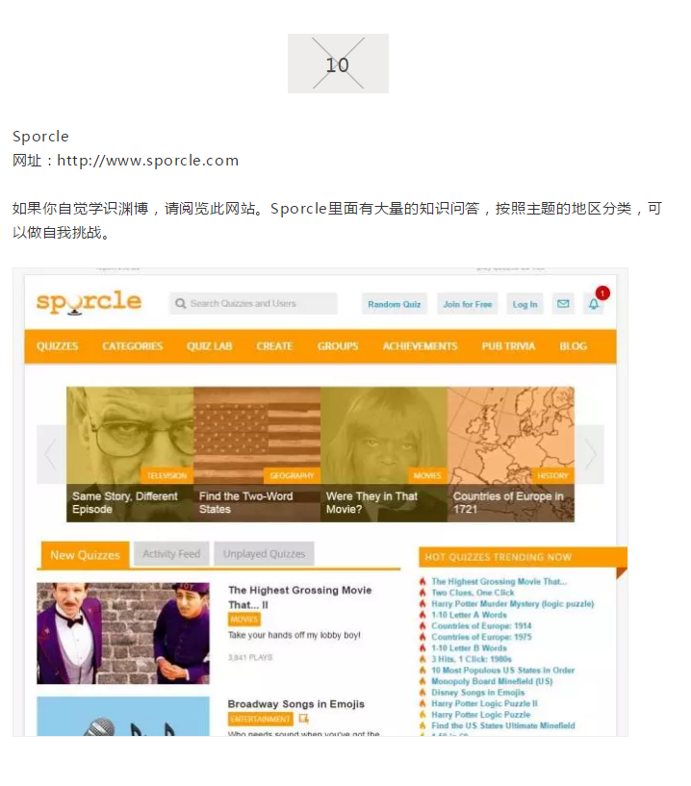Click the broken image placeholder numbered 10
This screenshot has width=691, height=786.
point(338,63)
